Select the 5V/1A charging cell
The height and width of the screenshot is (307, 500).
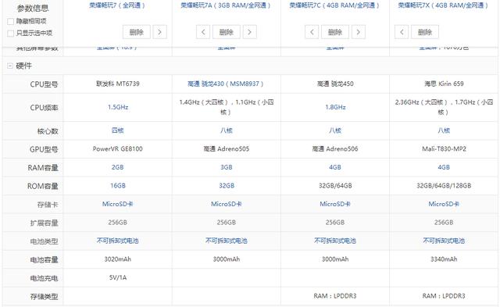coord(118,277)
